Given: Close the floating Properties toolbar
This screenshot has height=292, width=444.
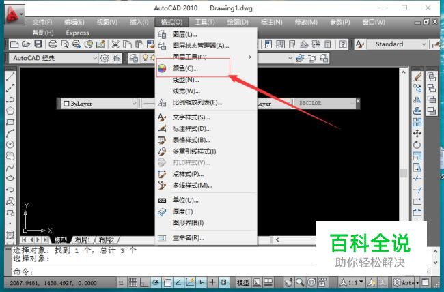Looking at the screenshot, I should coord(358,101).
